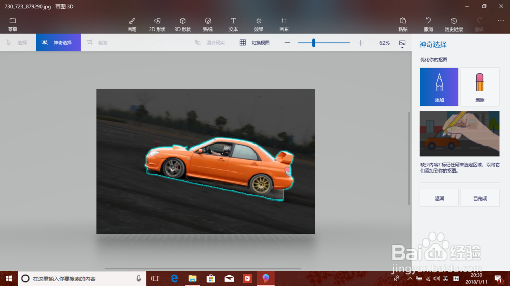Open the network Wi-Fi tray icon

[428, 279]
